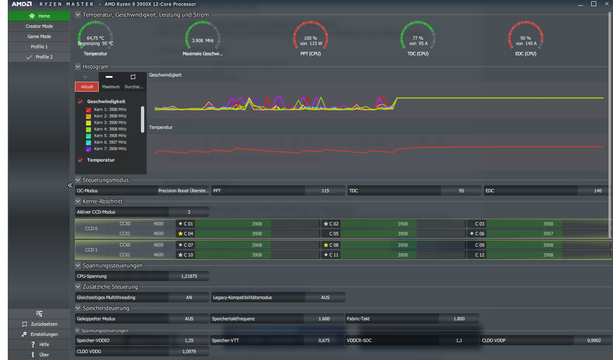Select the Maximum histogram tab
613x360 pixels.
tap(111, 87)
